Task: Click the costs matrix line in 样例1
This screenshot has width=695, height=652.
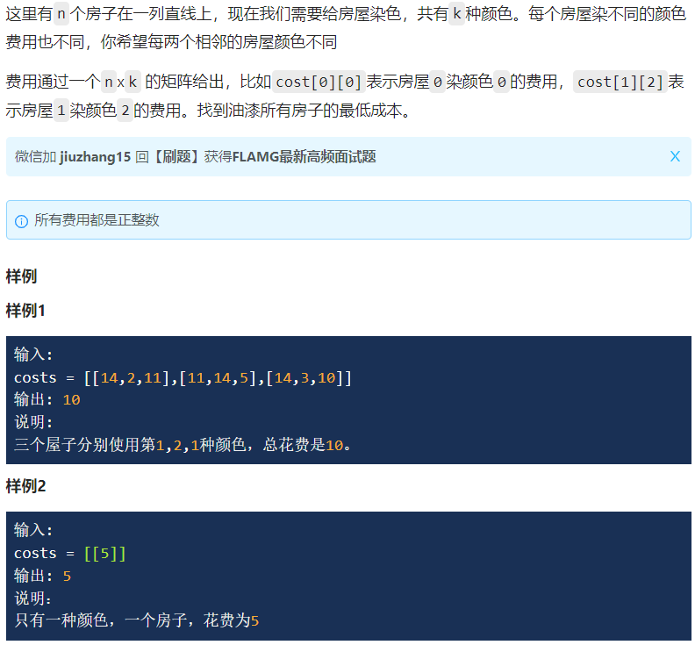Action: 183,377
